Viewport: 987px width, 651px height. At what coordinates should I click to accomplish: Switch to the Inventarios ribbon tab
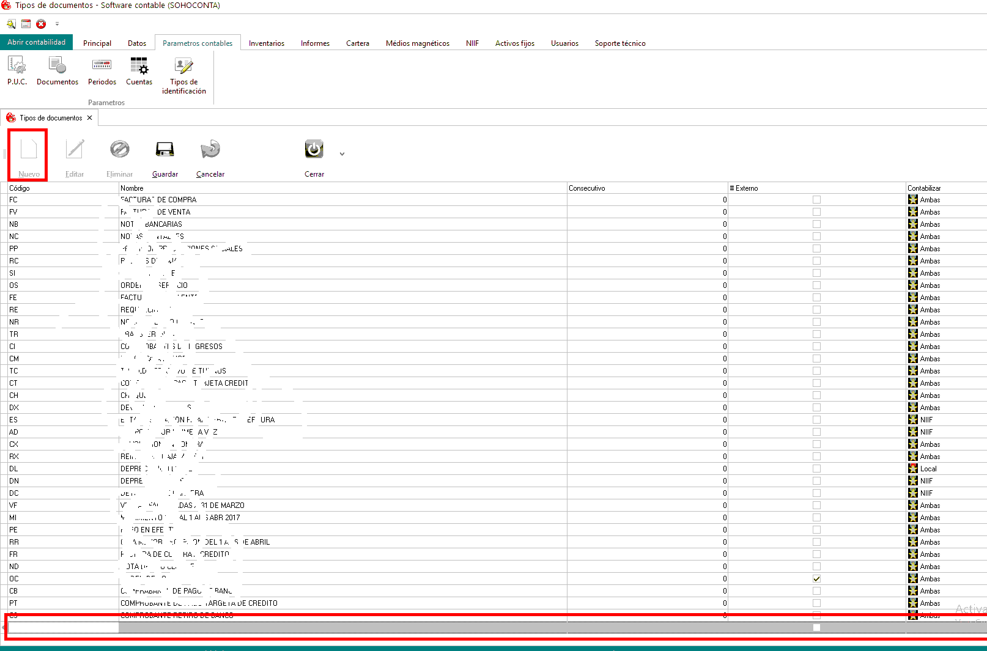click(266, 43)
